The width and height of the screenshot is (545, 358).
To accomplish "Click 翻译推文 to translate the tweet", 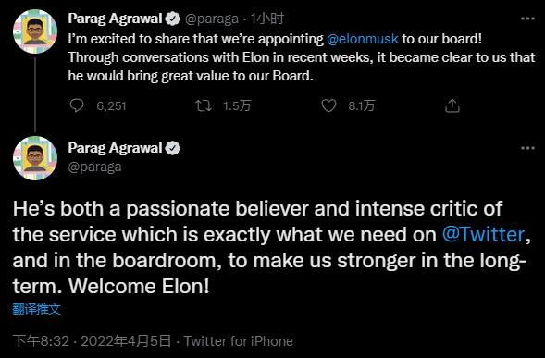I will pos(36,309).
